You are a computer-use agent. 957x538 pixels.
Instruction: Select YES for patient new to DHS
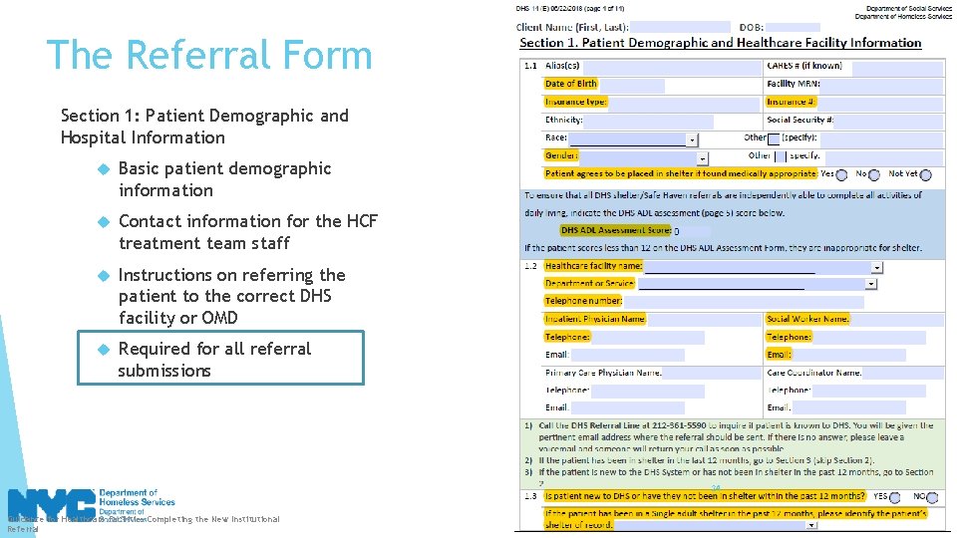895,498
